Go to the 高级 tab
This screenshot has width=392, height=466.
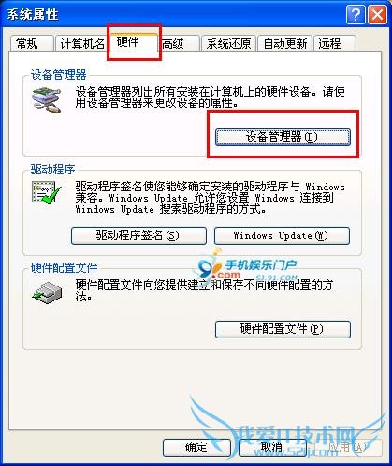[x=180, y=43]
